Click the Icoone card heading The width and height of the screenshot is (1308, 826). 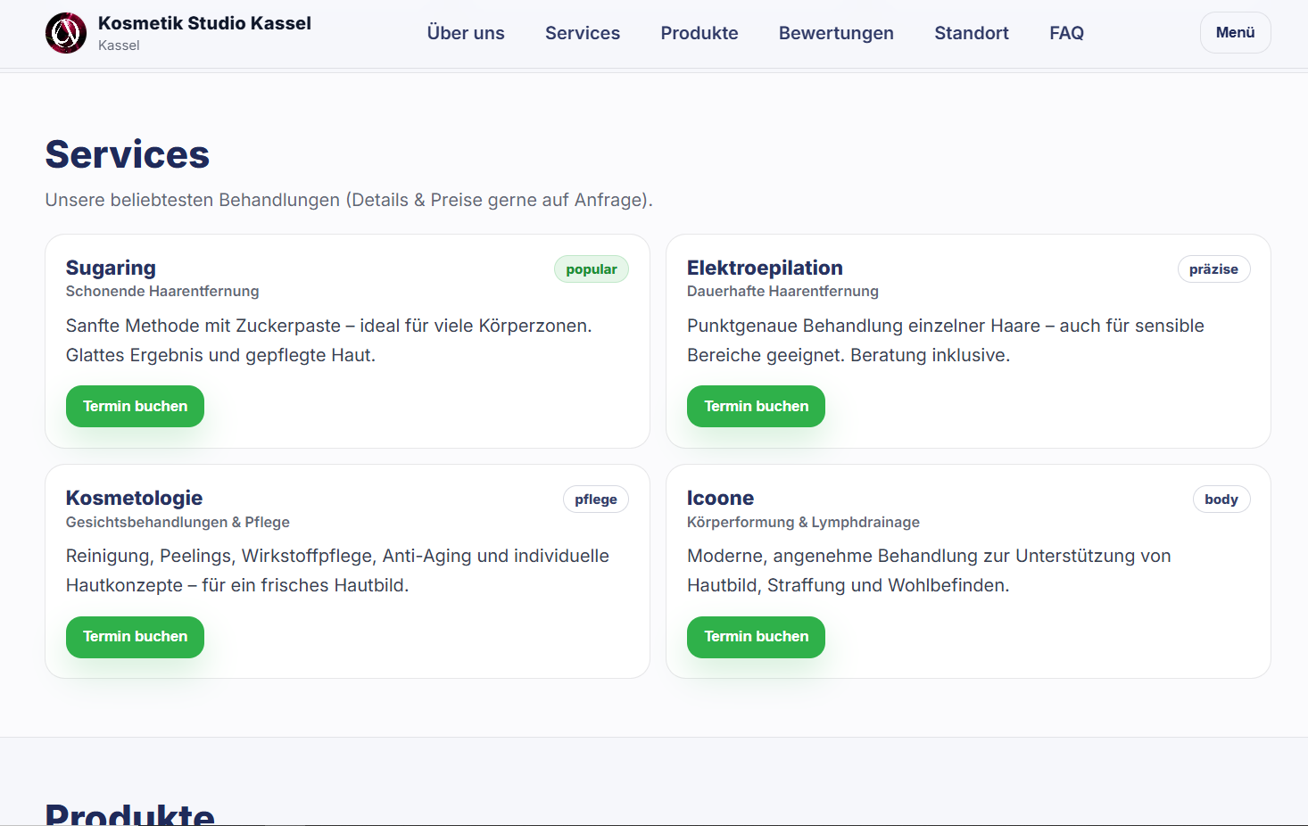(x=719, y=498)
